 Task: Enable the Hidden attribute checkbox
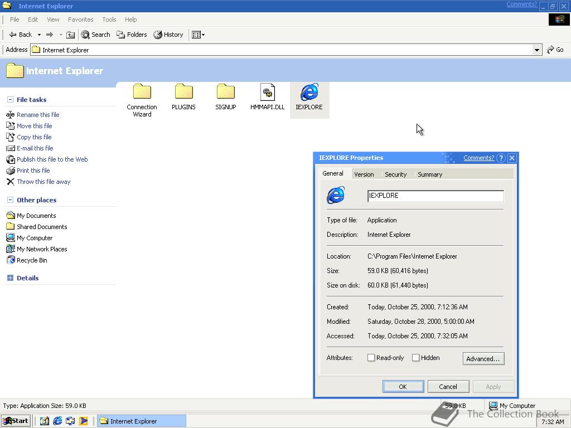(415, 358)
